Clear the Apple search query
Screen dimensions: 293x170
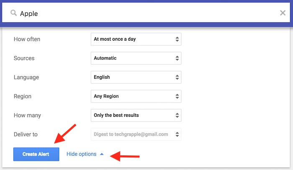[x=283, y=13]
